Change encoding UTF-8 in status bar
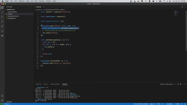This screenshot has height=105, width=187. click(x=158, y=104)
